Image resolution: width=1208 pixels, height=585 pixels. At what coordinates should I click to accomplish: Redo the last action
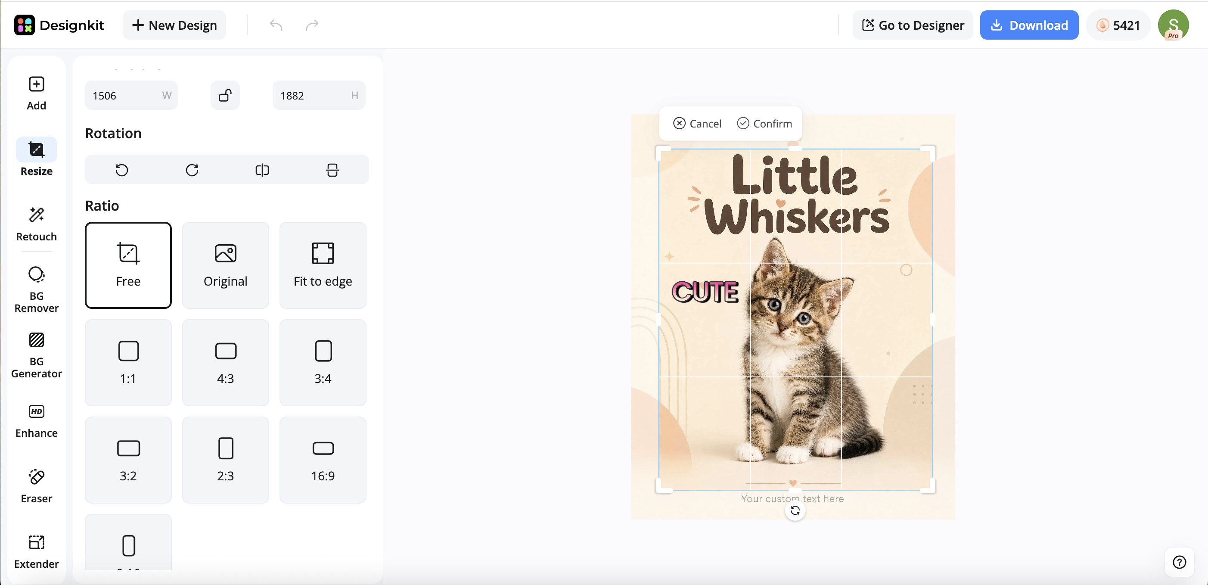click(312, 25)
